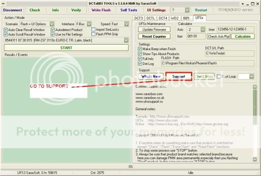
Task: Click the Results / Events area
Action: (x=66, y=110)
